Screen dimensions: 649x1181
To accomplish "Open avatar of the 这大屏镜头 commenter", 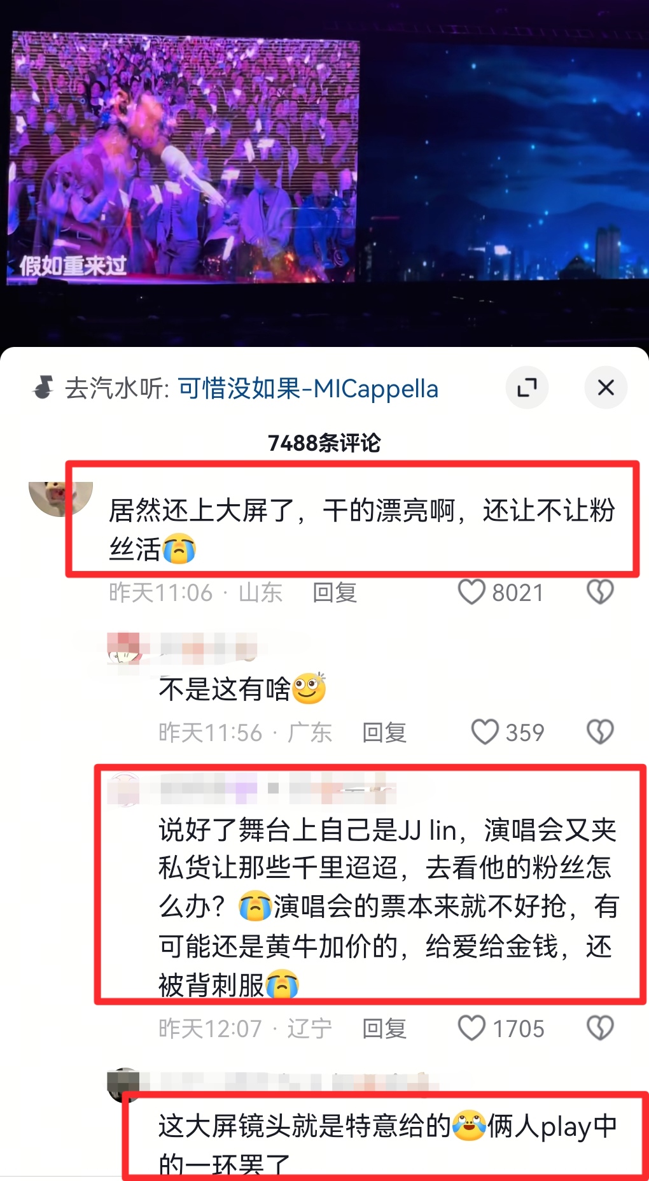I will coord(123,1084).
